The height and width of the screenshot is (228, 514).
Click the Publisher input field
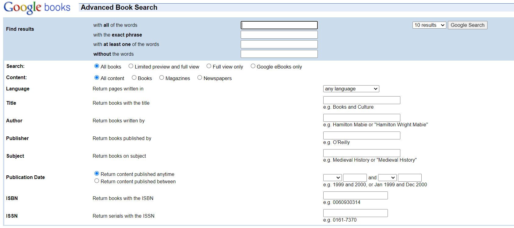coord(362,135)
